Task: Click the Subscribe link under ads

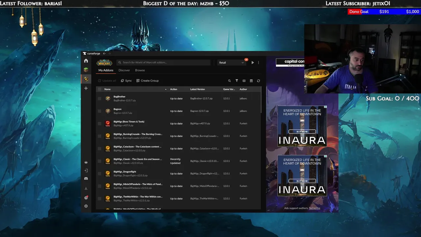Action: [x=314, y=208]
